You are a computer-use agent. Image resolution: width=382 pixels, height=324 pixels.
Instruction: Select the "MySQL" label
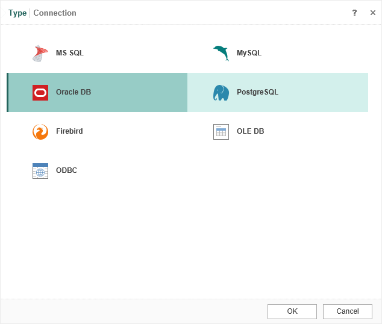[249, 53]
